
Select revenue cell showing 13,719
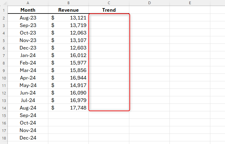[68, 25]
